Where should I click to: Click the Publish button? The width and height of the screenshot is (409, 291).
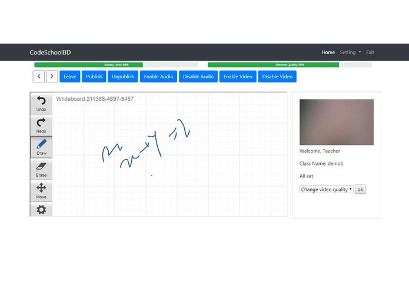[x=94, y=77]
